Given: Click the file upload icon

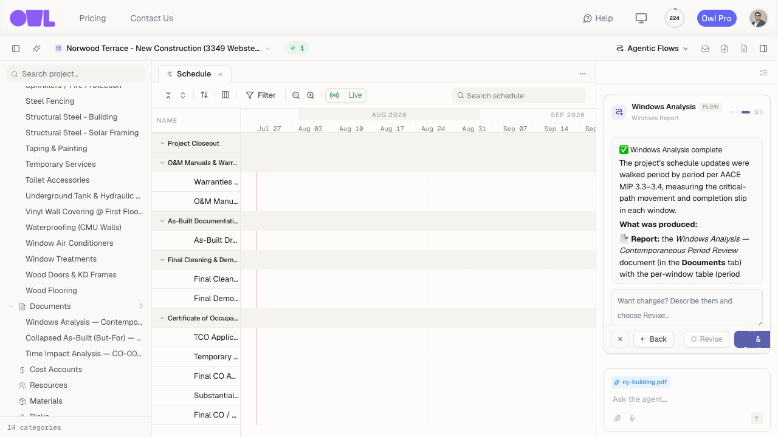Looking at the screenshot, I should (x=725, y=49).
